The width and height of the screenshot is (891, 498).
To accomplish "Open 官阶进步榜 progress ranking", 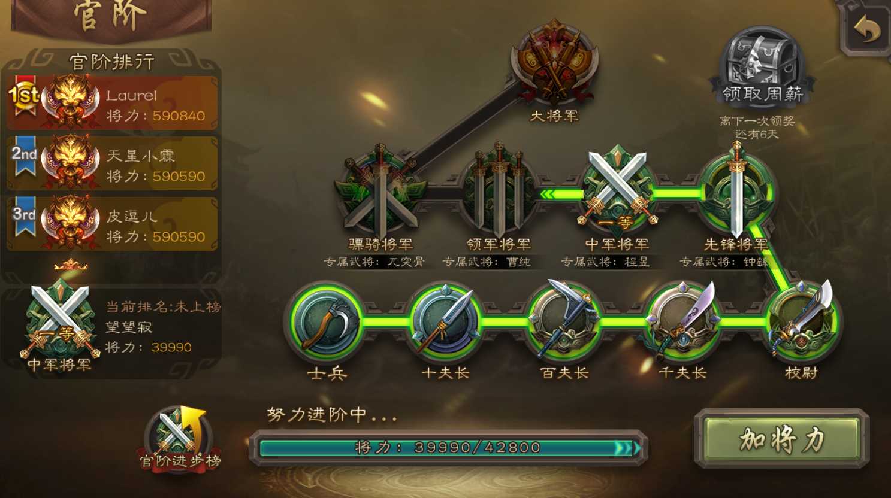I will click(180, 440).
